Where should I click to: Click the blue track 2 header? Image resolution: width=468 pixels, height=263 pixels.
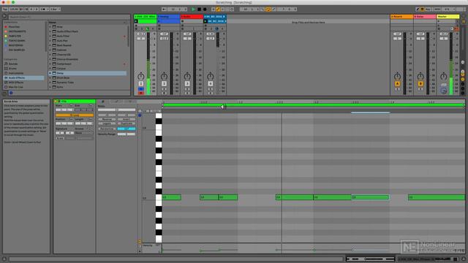pos(168,17)
